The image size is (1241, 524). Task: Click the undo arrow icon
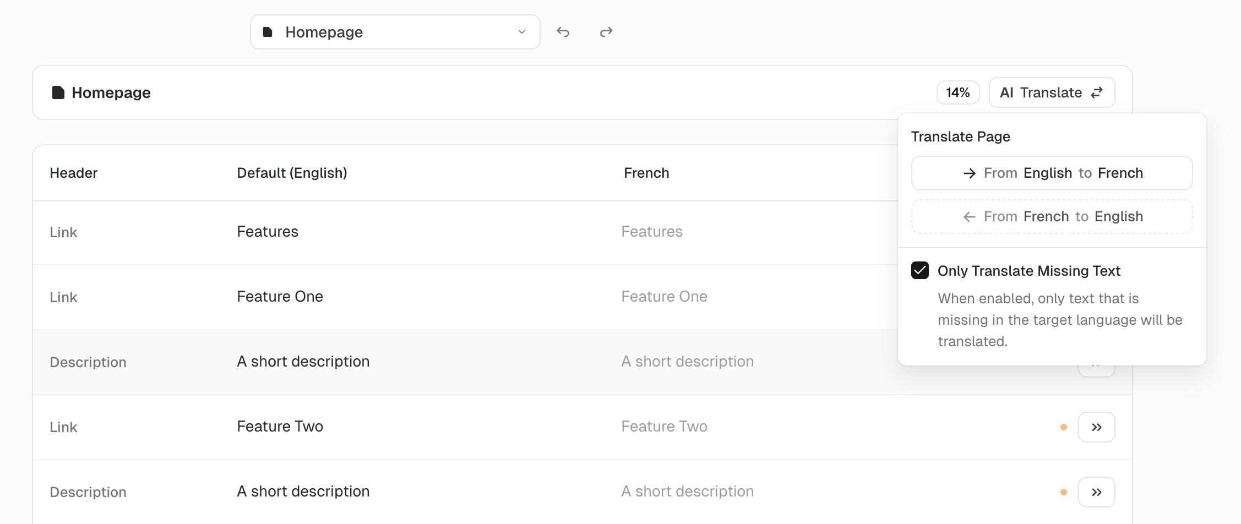click(x=563, y=32)
